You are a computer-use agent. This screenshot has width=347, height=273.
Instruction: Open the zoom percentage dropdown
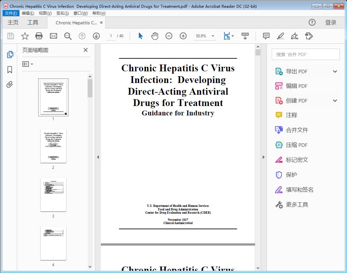click(x=212, y=36)
